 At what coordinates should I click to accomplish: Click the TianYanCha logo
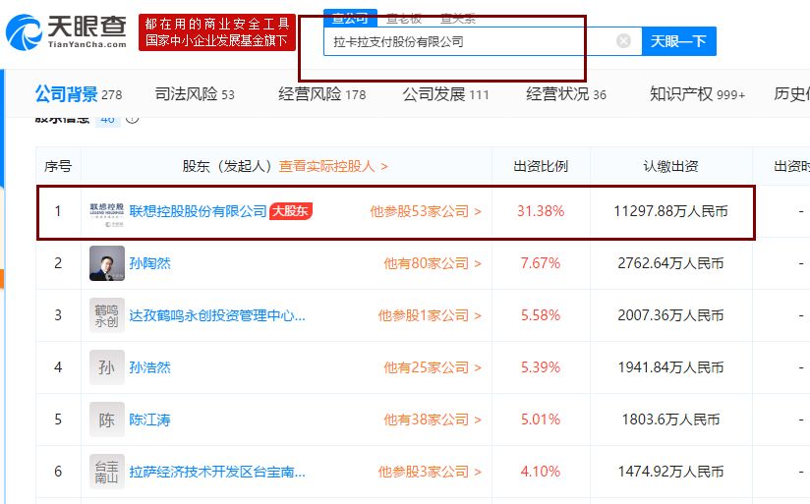tap(66, 32)
